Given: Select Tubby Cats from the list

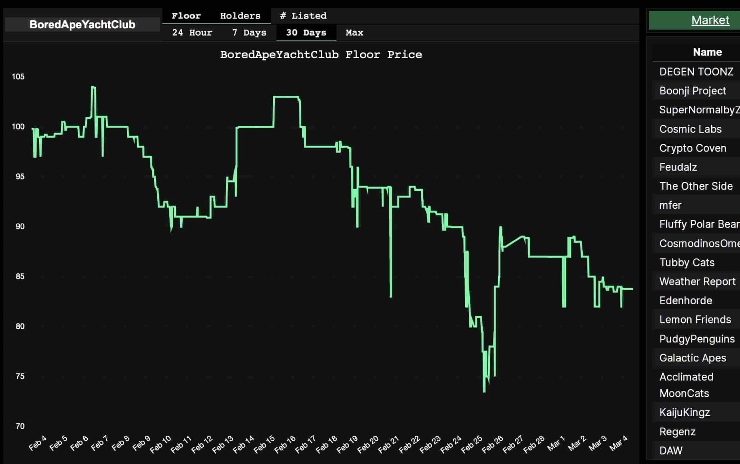Looking at the screenshot, I should click(687, 262).
